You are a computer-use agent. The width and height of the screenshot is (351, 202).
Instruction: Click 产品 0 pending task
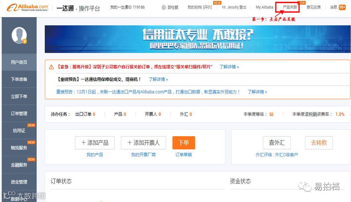pos(120,114)
